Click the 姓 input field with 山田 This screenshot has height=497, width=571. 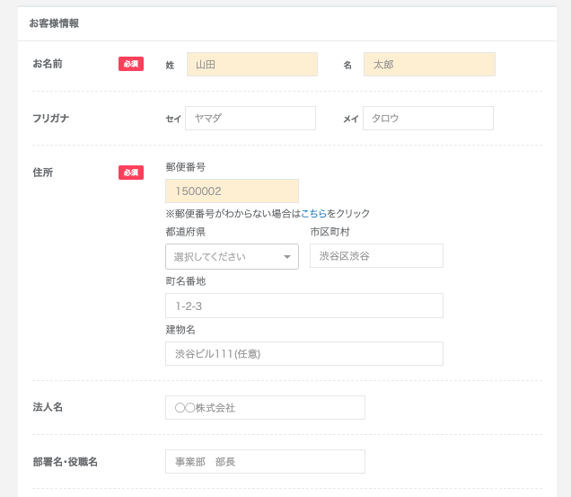tap(252, 64)
